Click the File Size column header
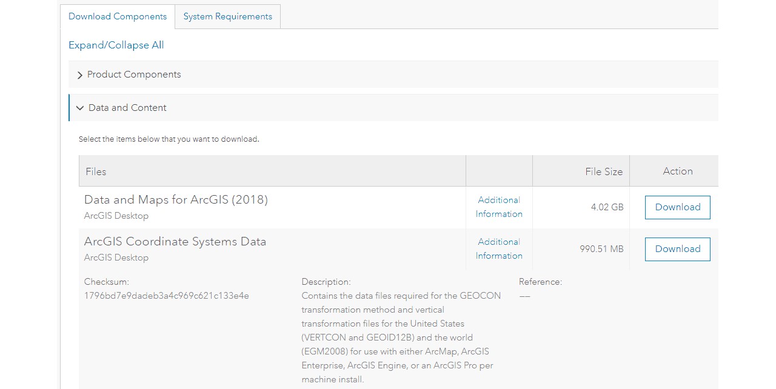Viewport: 776px width, 389px height. (603, 171)
